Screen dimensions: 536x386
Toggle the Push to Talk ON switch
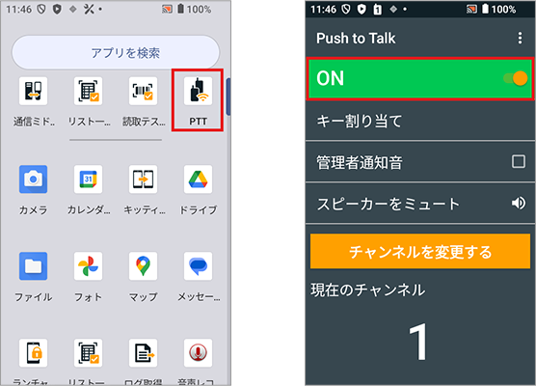pos(516,78)
